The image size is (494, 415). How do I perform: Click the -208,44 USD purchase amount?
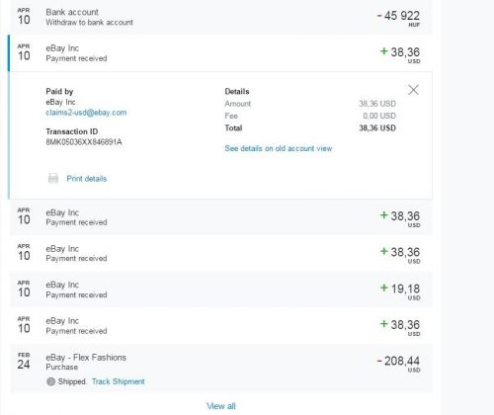[x=398, y=364]
